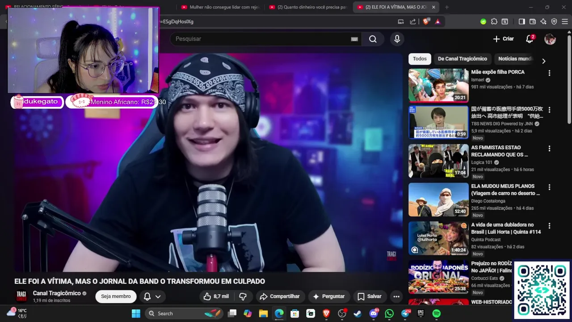
Task: Open File Explorer from the taskbar
Action: (263, 314)
